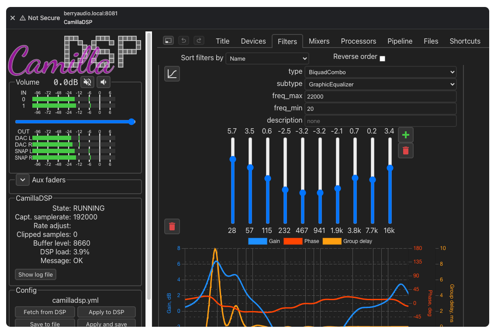The image size is (494, 332).
Task: Switch to the Pipeline tab
Action: pos(400,41)
